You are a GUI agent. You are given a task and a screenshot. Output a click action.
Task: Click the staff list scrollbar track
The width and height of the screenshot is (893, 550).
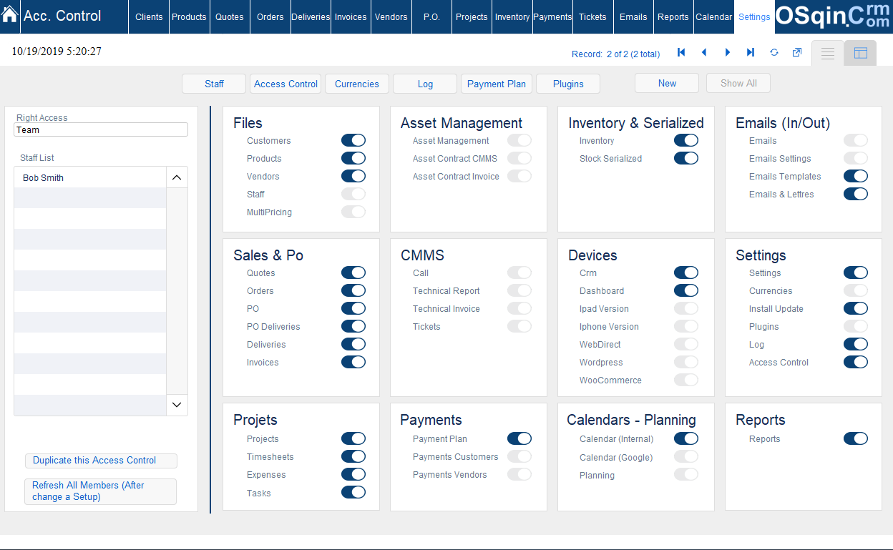[x=177, y=291]
